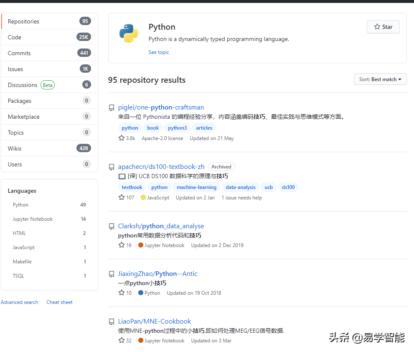414x352 pixels.
Task: Open '1 issue needs help' link
Action: pos(242,198)
